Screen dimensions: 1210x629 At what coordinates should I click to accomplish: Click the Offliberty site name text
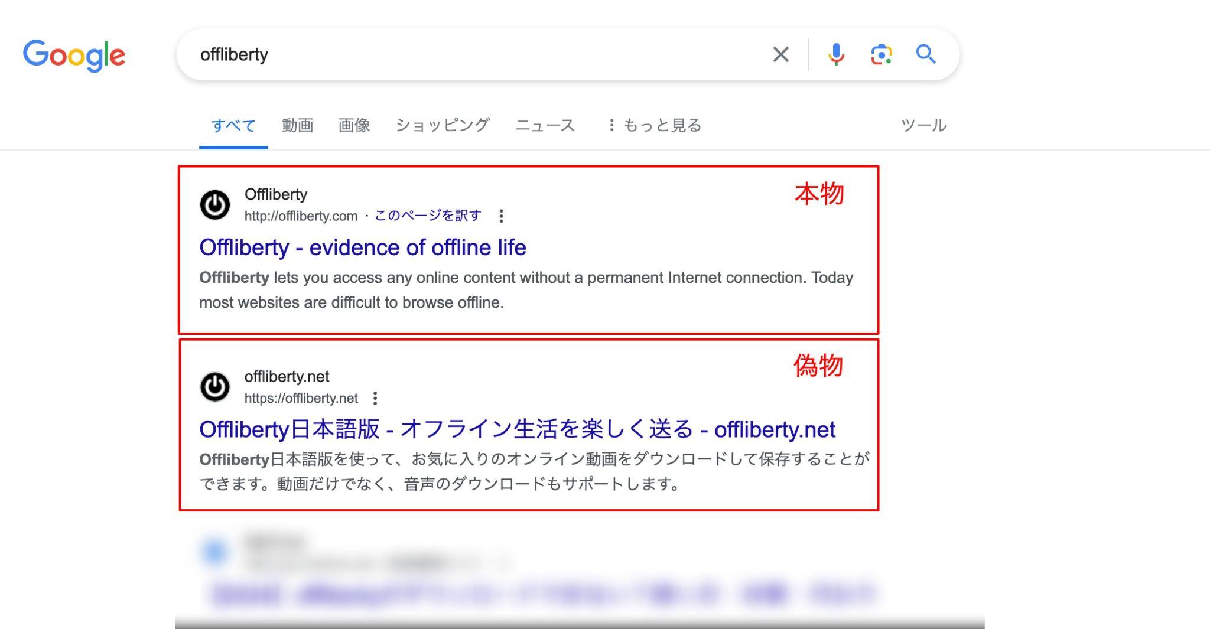click(x=276, y=194)
